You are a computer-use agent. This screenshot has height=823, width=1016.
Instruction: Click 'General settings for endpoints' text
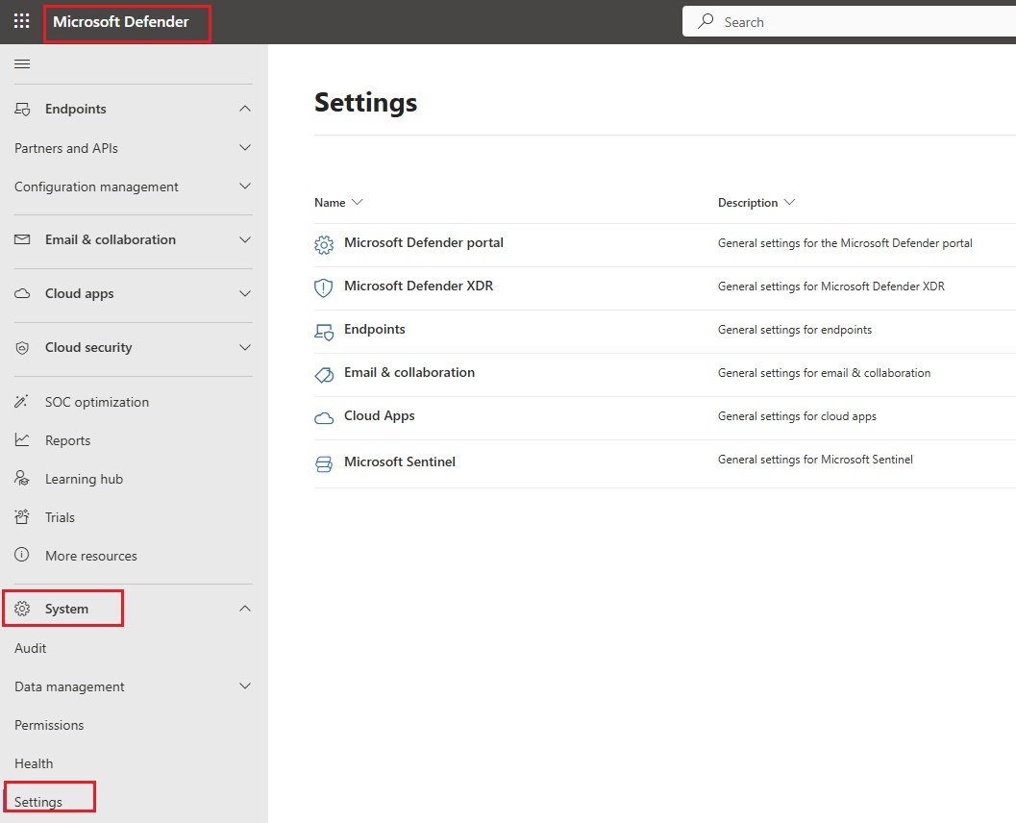coord(795,330)
